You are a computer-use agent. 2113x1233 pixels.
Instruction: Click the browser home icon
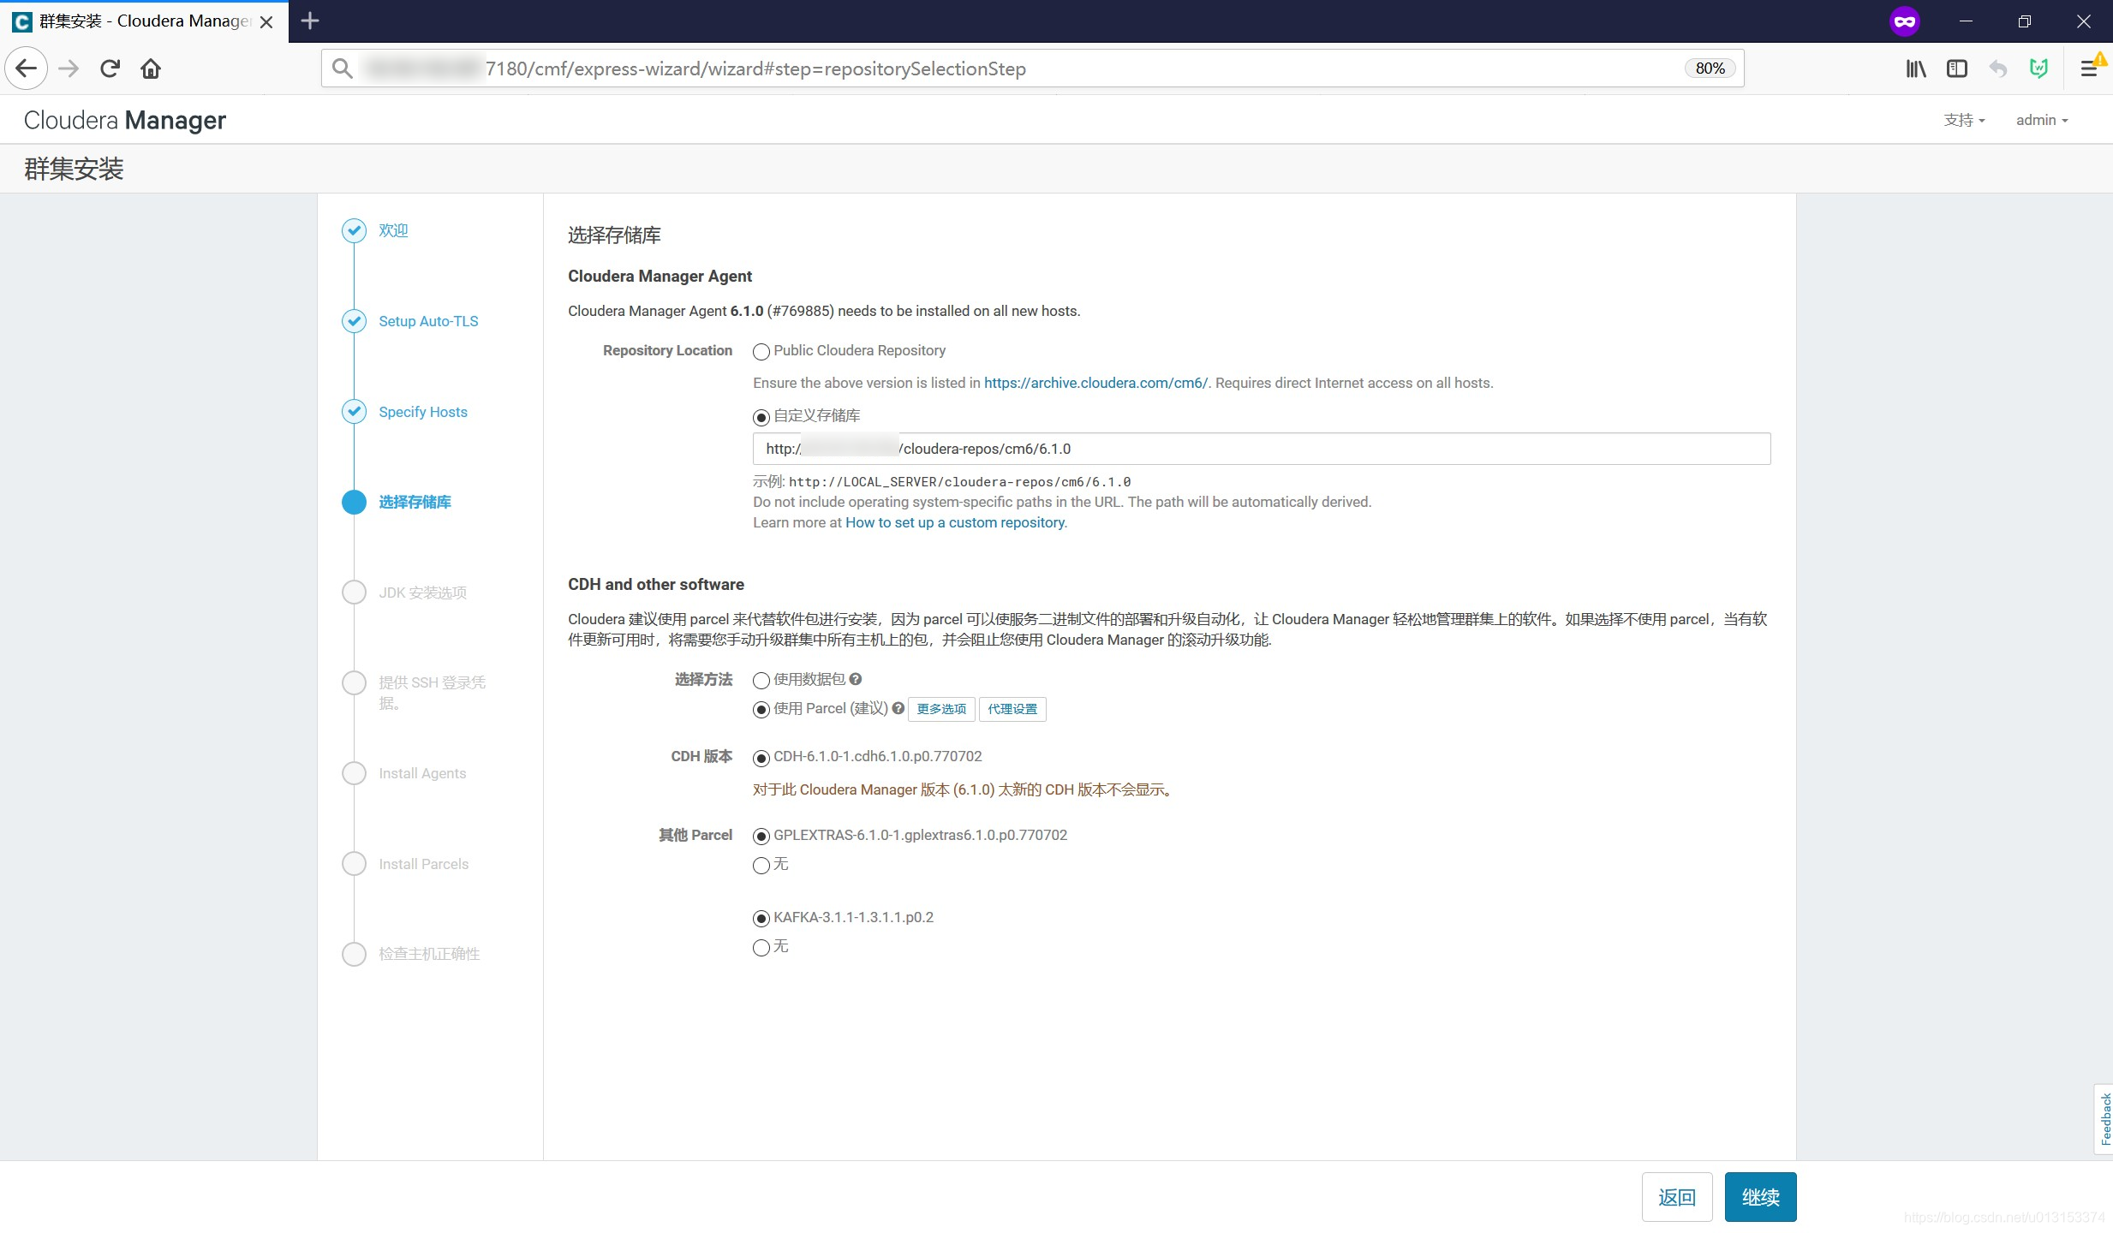pos(151,68)
